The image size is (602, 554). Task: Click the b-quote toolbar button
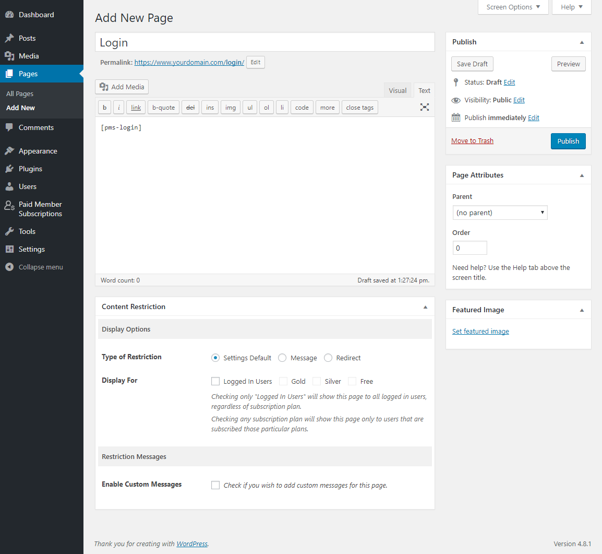pos(163,108)
